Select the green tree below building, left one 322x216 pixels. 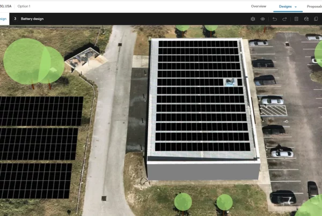[182, 202]
